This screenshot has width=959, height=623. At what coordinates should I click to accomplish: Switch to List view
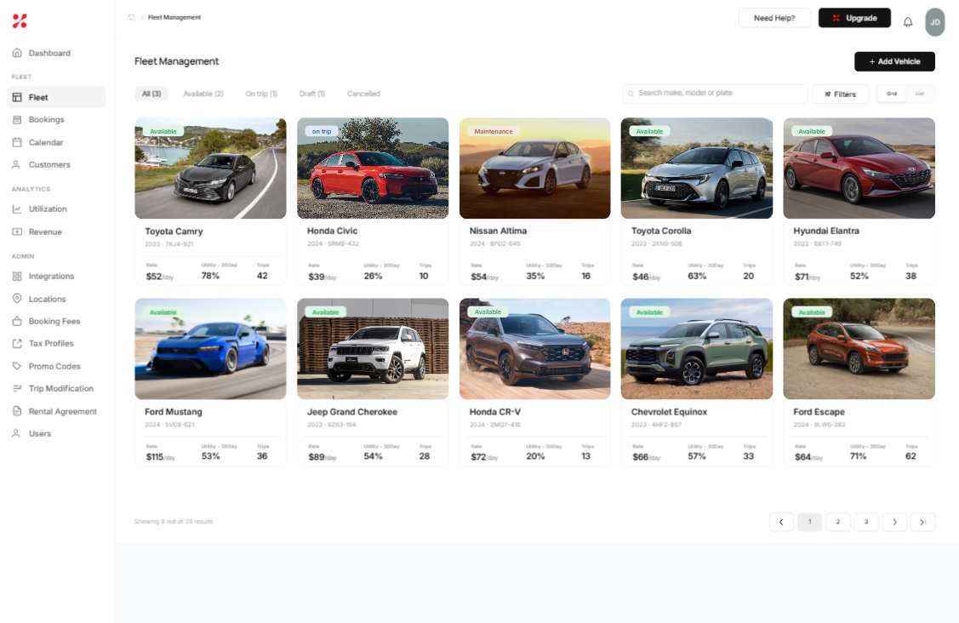(x=919, y=94)
